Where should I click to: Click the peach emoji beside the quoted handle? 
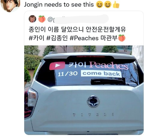point(42,19)
